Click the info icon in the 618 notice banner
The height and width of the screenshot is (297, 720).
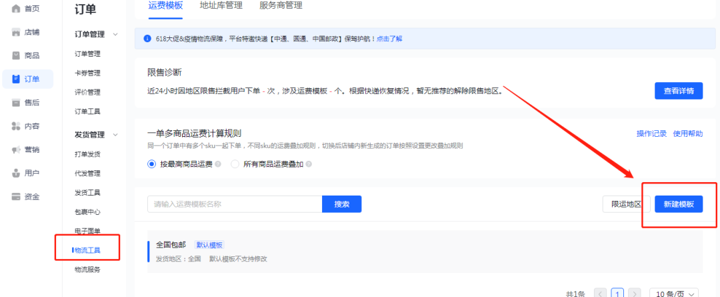147,39
